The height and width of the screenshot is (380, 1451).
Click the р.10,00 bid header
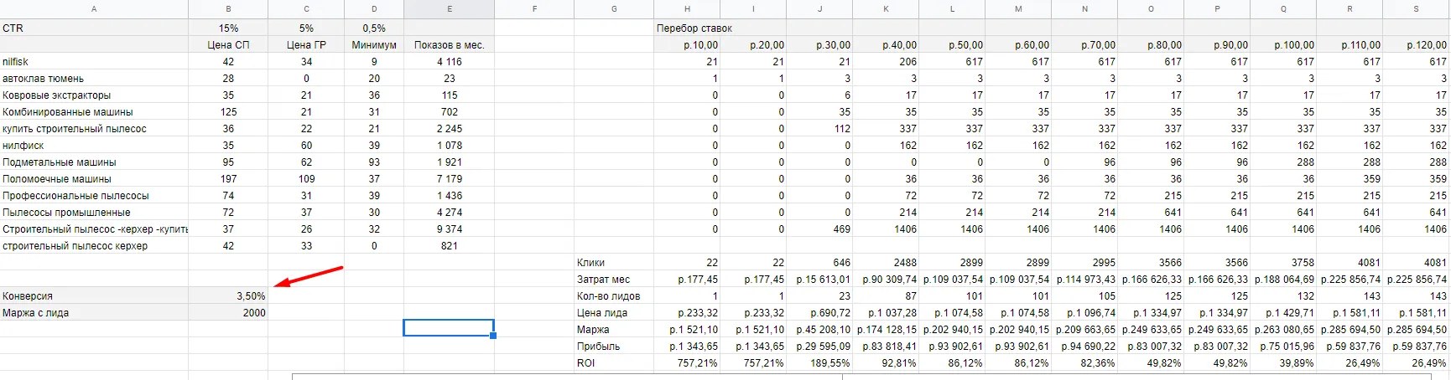[x=687, y=44]
